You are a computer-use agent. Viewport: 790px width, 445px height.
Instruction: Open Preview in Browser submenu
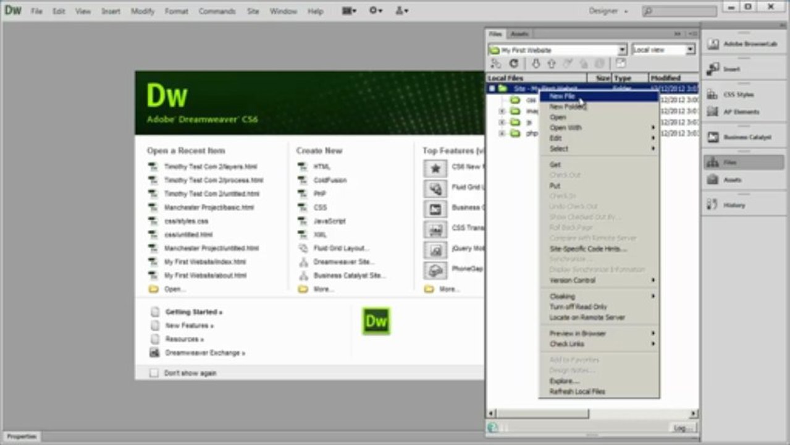pyautogui.click(x=598, y=334)
